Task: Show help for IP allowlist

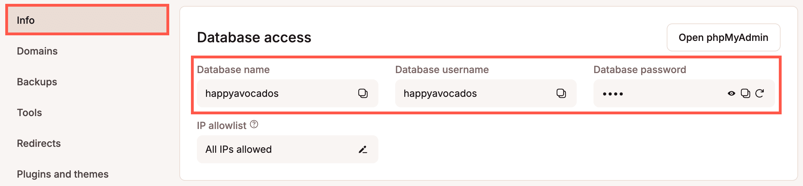Action: pos(254,124)
